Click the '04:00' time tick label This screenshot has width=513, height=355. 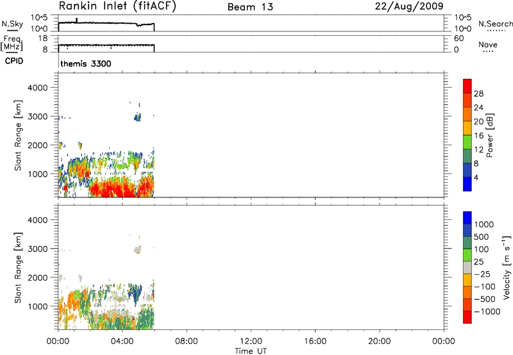(122, 342)
